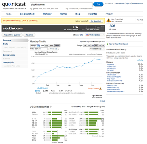Image resolution: width=147 pixels, height=144 pixels.
Task: Open the Data Updates link
Action: click(120, 3)
